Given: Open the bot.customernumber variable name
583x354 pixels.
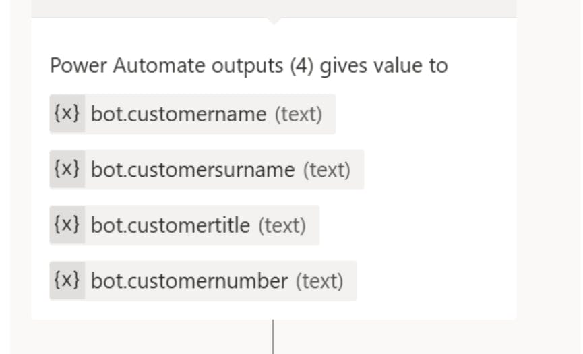Looking at the screenshot, I should (x=189, y=281).
